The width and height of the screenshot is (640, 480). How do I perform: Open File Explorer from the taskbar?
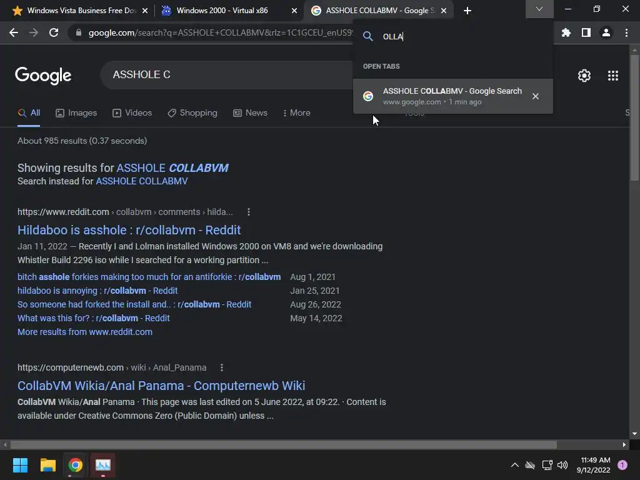47,465
